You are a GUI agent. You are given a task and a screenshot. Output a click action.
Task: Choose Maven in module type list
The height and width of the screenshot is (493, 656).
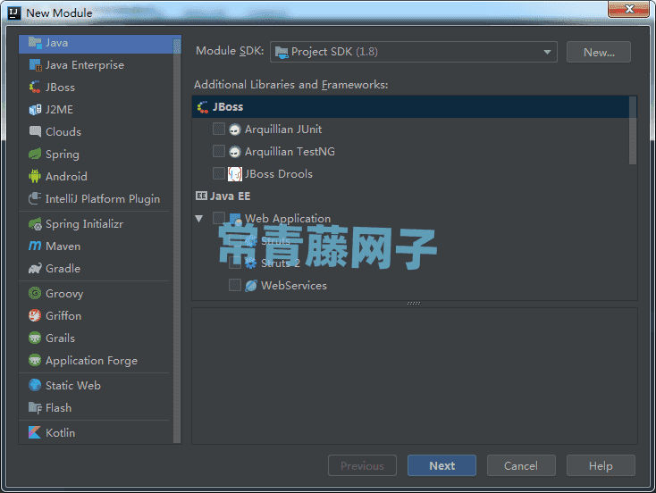tap(96, 246)
